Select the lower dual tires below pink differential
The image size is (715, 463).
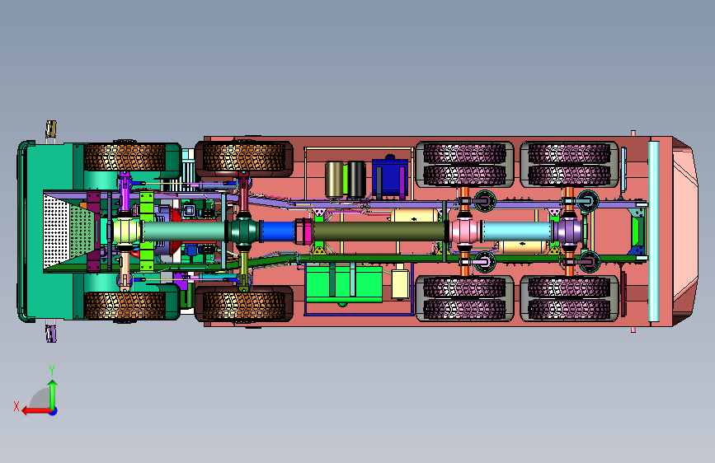pyautogui.click(x=464, y=298)
